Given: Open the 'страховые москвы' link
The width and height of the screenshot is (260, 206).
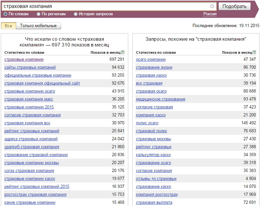Looking at the screenshot, I should [153, 139].
